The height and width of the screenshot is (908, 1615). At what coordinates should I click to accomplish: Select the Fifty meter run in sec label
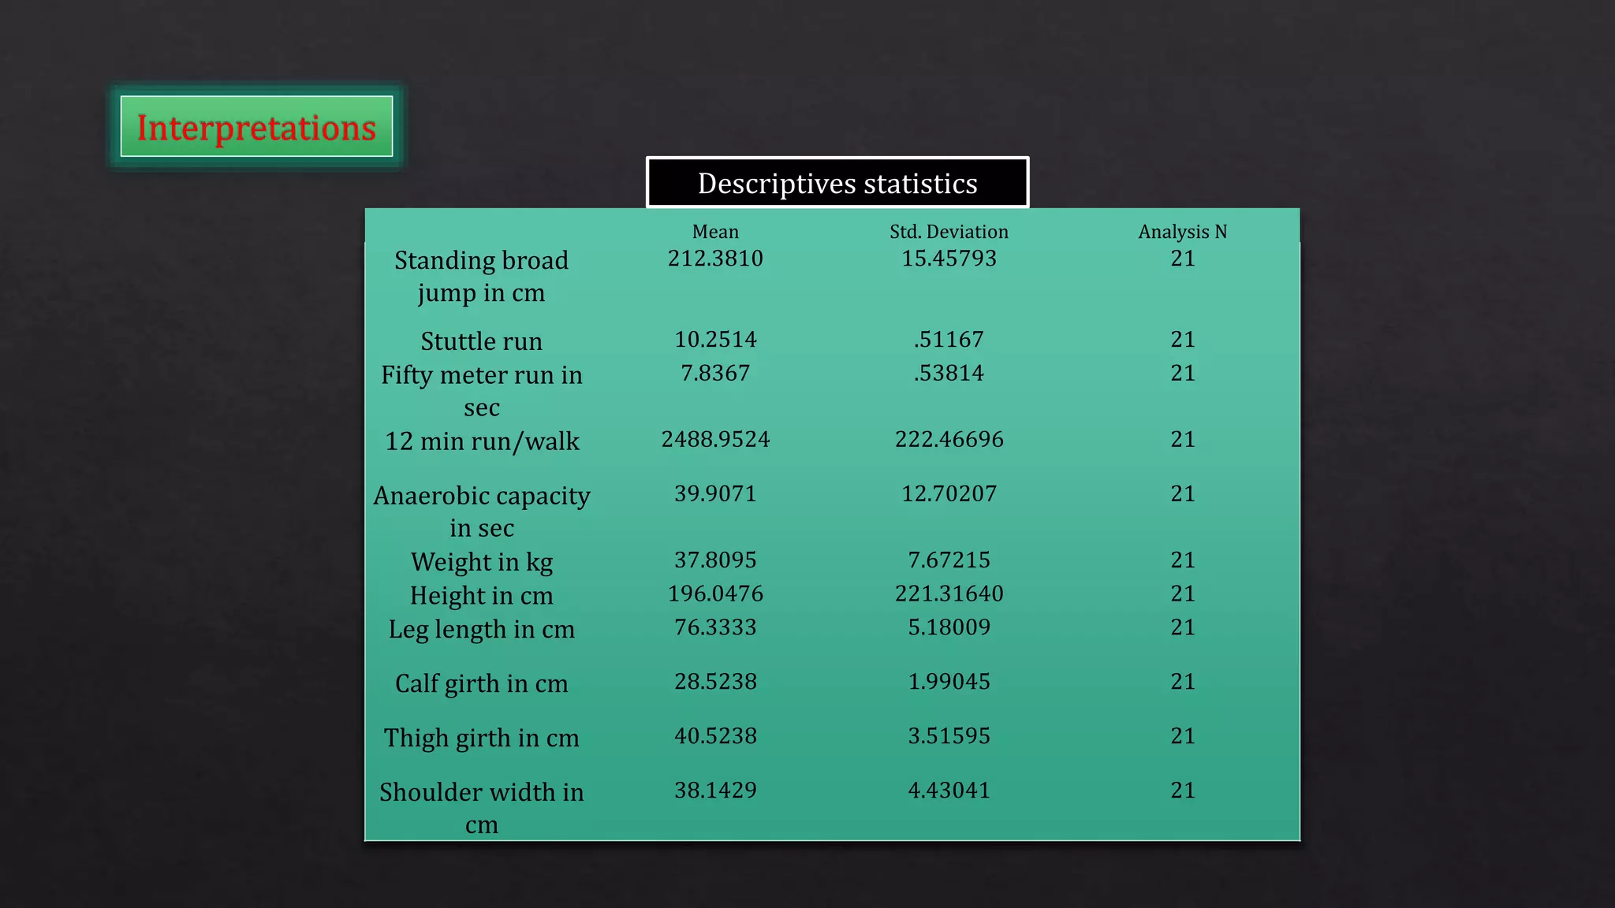(x=481, y=391)
